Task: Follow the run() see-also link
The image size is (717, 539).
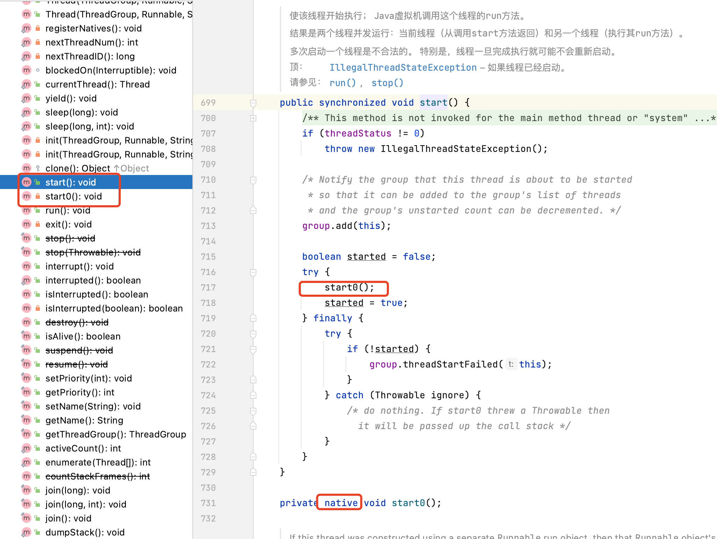Action: pos(342,83)
